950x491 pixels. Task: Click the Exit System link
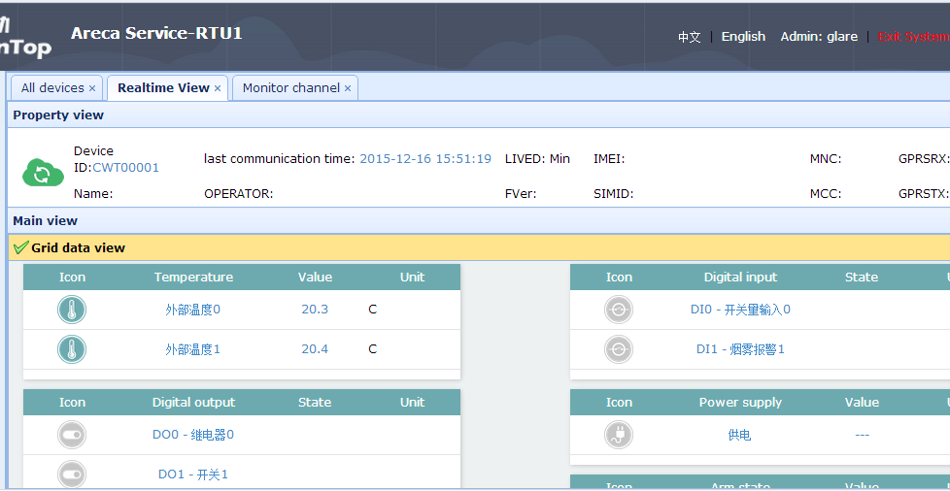(x=914, y=36)
